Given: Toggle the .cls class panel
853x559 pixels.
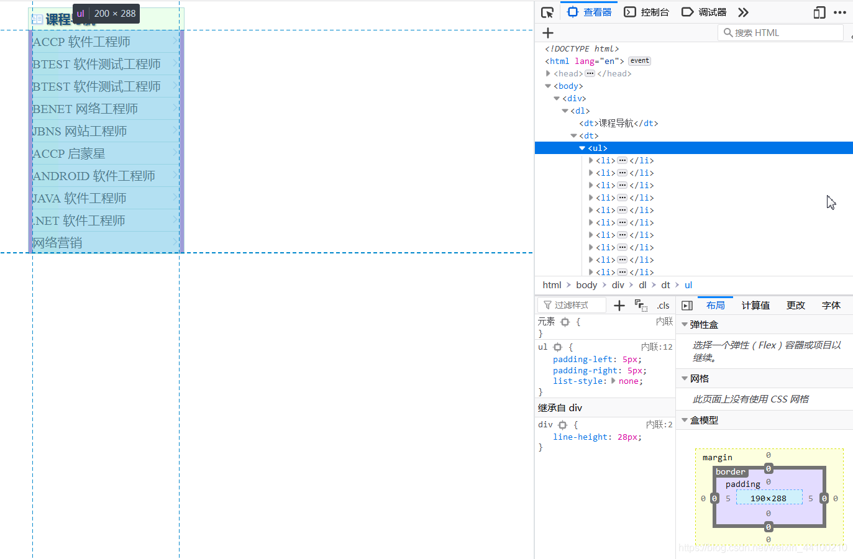Looking at the screenshot, I should pos(663,306).
